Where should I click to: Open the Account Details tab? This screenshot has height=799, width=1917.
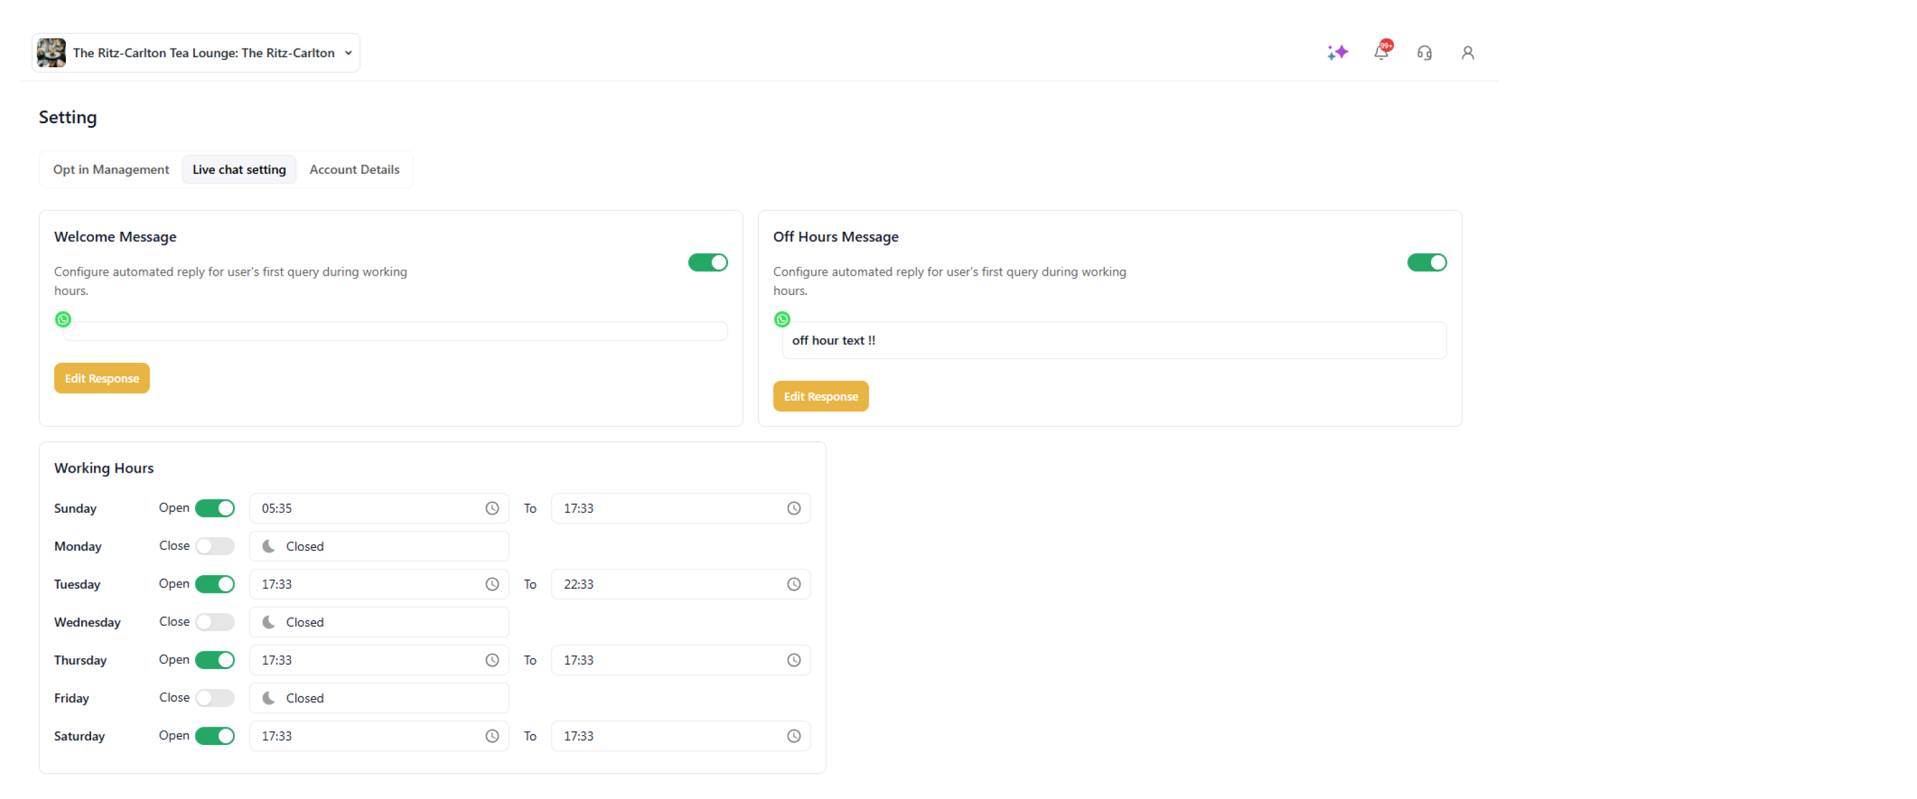(354, 170)
